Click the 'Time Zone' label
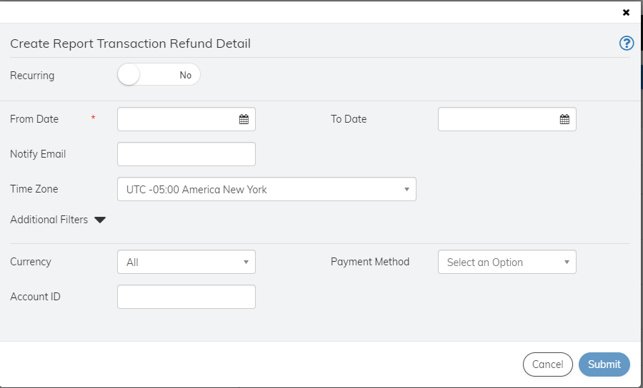This screenshot has width=643, height=388. 34,189
